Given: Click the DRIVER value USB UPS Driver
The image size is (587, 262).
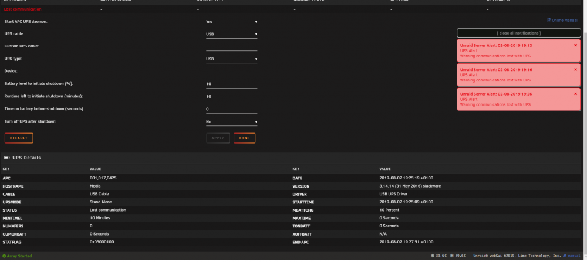Looking at the screenshot, I should (x=393, y=194).
